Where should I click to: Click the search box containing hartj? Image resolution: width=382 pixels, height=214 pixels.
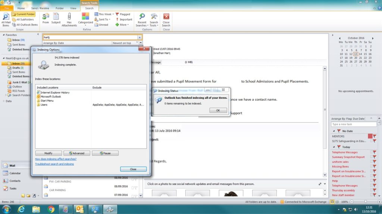pos(90,38)
